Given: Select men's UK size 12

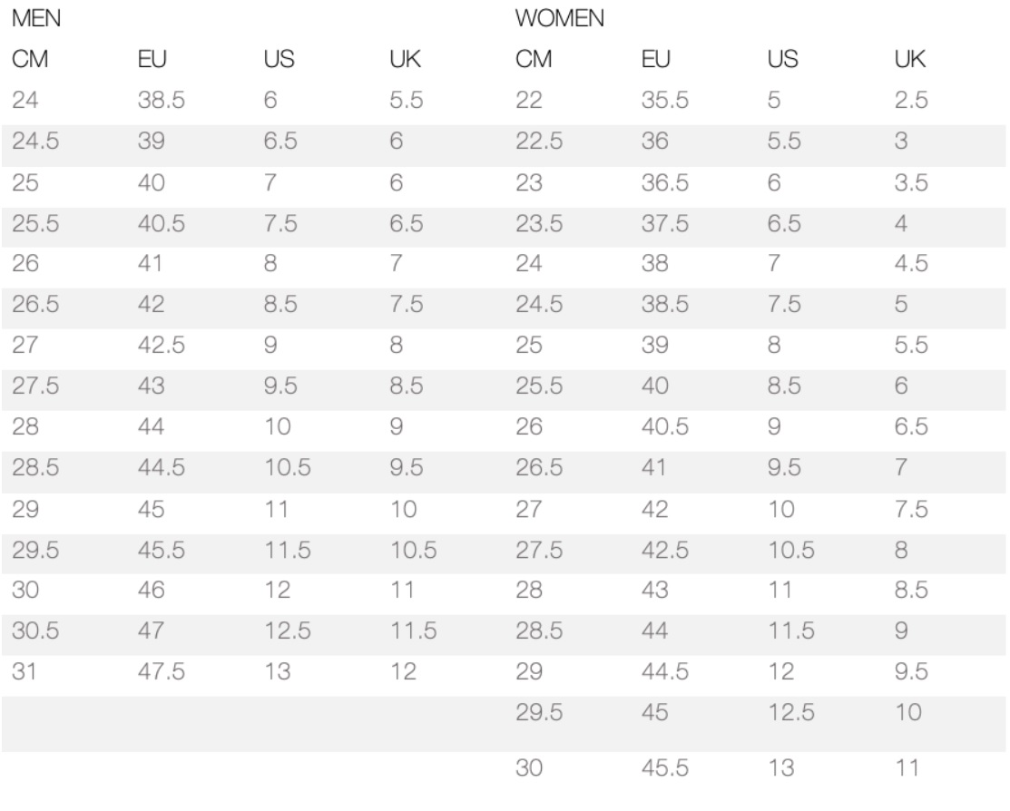Looking at the screenshot, I should [x=403, y=671].
